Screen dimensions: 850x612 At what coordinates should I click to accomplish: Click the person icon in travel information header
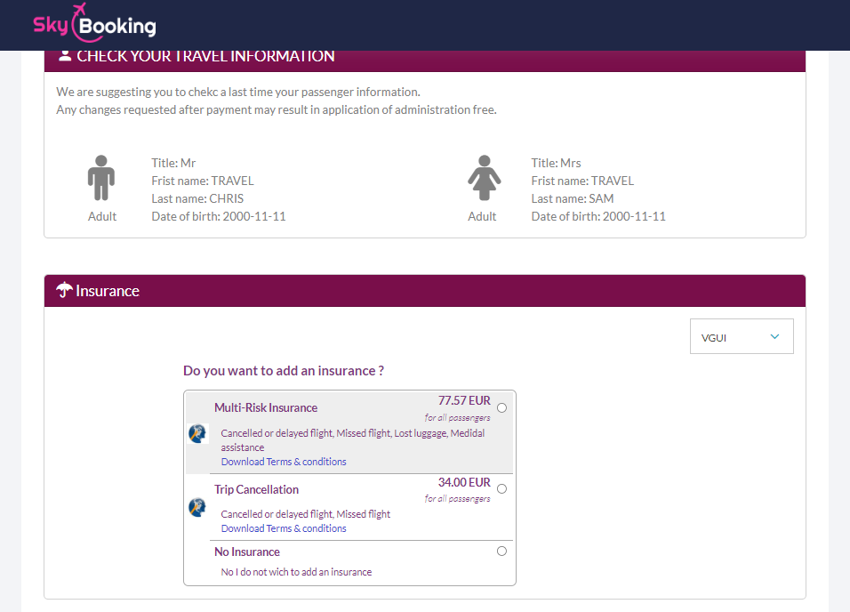pyautogui.click(x=65, y=55)
